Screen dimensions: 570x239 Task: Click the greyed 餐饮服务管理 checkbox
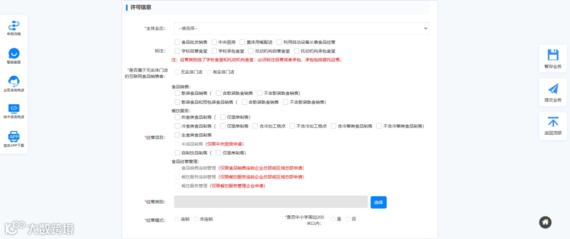(177, 186)
